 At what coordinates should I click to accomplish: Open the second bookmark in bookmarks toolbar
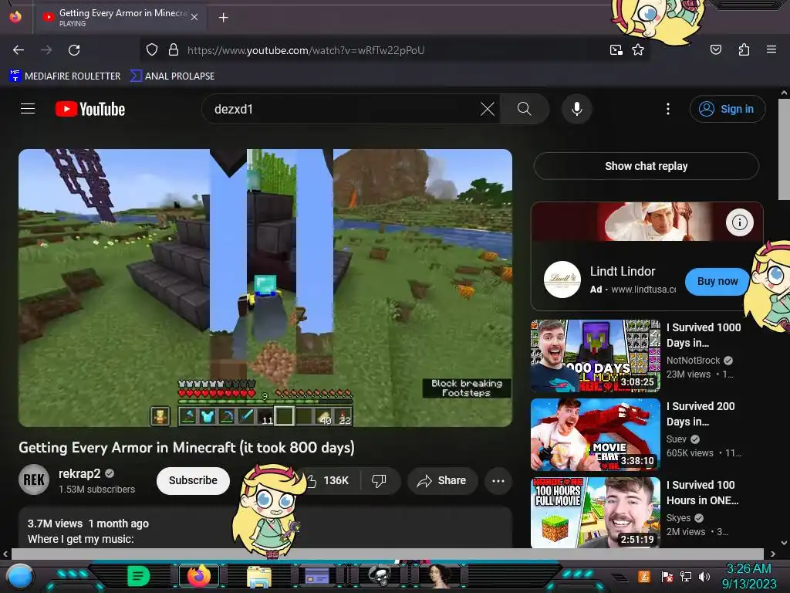click(172, 76)
